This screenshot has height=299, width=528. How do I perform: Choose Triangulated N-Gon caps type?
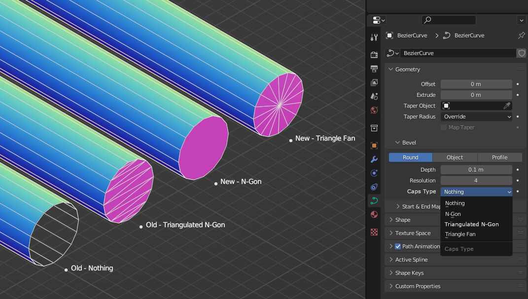point(476,224)
